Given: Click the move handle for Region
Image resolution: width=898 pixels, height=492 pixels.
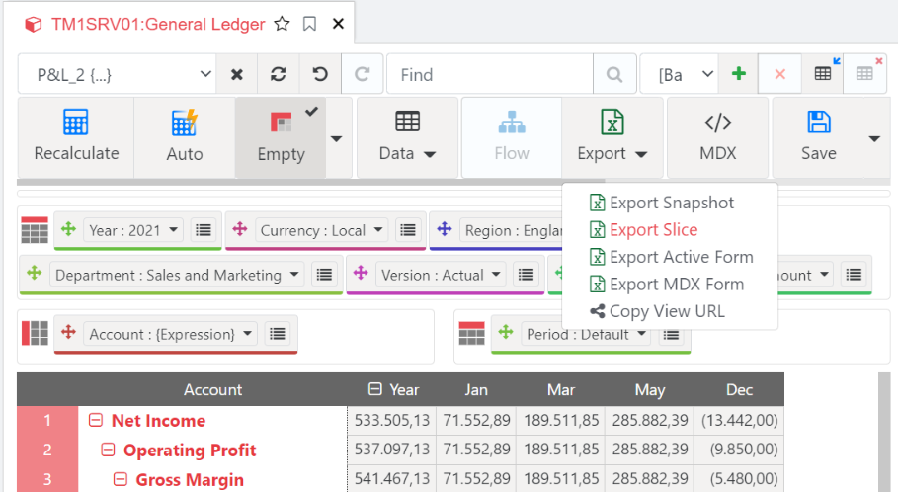Looking at the screenshot, I should tap(445, 229).
